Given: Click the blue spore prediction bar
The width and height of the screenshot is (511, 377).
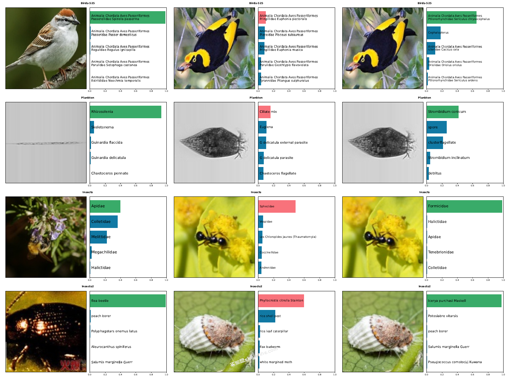Looking at the screenshot, I should pos(437,127).
